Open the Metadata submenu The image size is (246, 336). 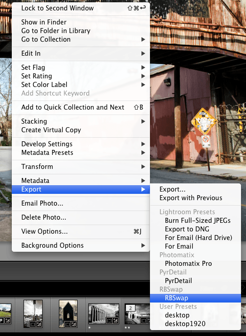81,181
